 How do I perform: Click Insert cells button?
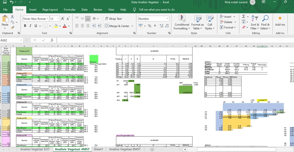pyautogui.click(x=226, y=17)
